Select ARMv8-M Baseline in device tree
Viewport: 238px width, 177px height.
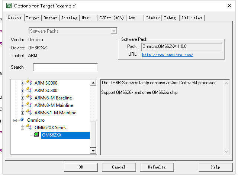pos(53,98)
